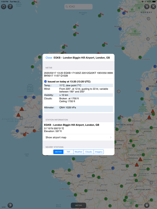
Task: Select the green station marker near Kristiansand
Action: (140, 57)
